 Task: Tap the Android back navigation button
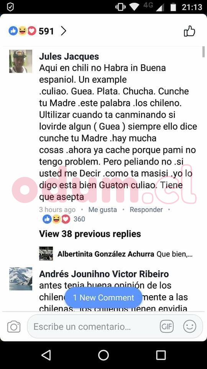coord(46,355)
